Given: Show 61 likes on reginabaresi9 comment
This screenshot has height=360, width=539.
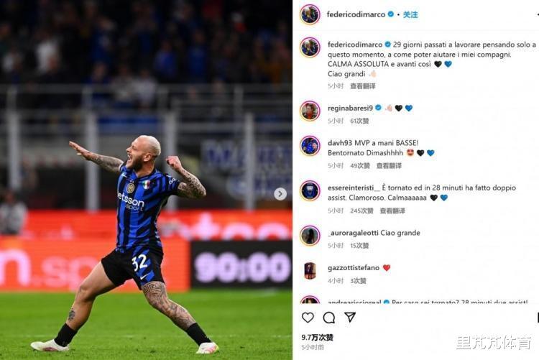Looking at the screenshot, I should (359, 121).
